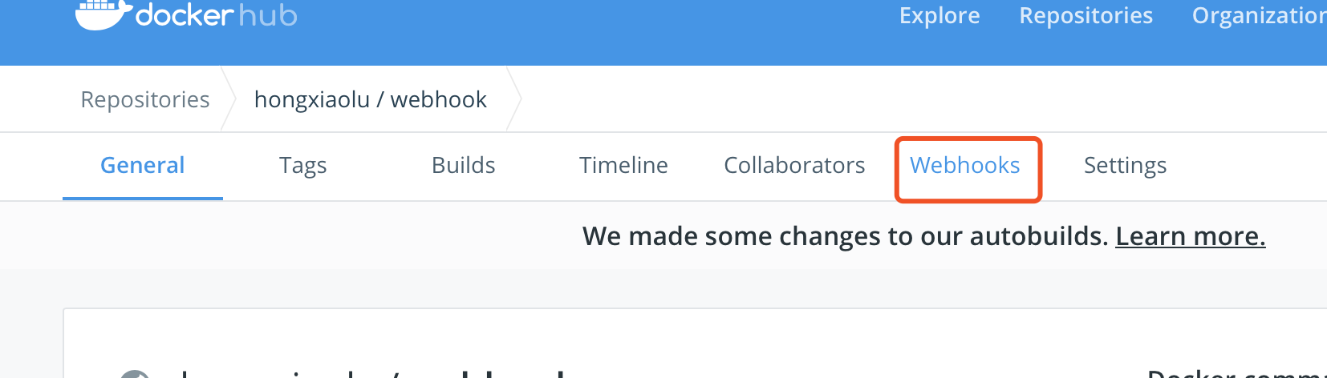Click the Docker whale logo icon
The width and height of the screenshot is (1327, 378).
pos(103,14)
